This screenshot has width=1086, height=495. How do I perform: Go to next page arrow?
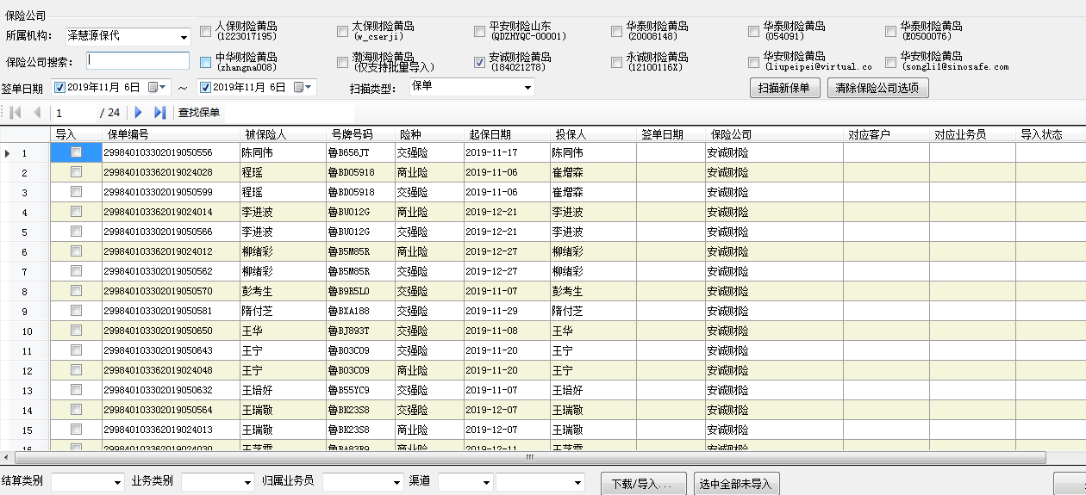(138, 113)
